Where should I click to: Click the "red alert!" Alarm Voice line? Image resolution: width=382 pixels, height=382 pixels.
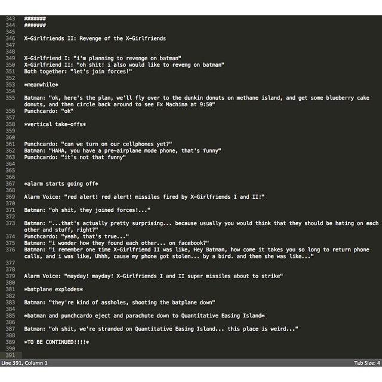[143, 196]
